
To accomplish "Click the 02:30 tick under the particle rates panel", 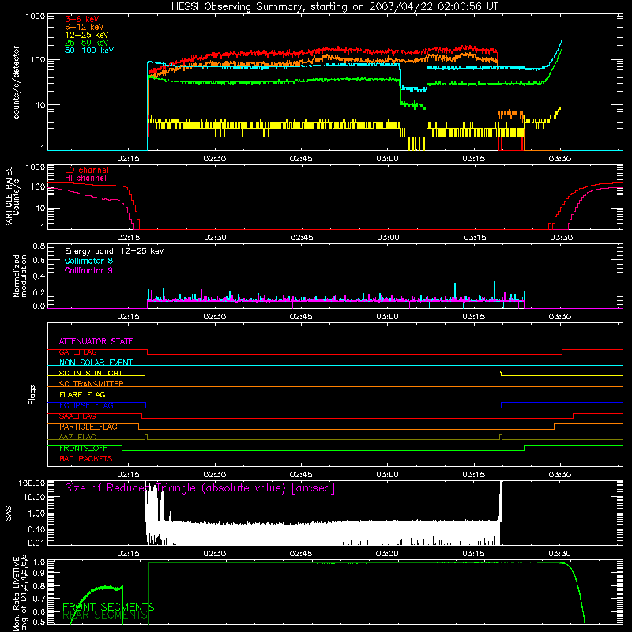I will pyautogui.click(x=215, y=238).
